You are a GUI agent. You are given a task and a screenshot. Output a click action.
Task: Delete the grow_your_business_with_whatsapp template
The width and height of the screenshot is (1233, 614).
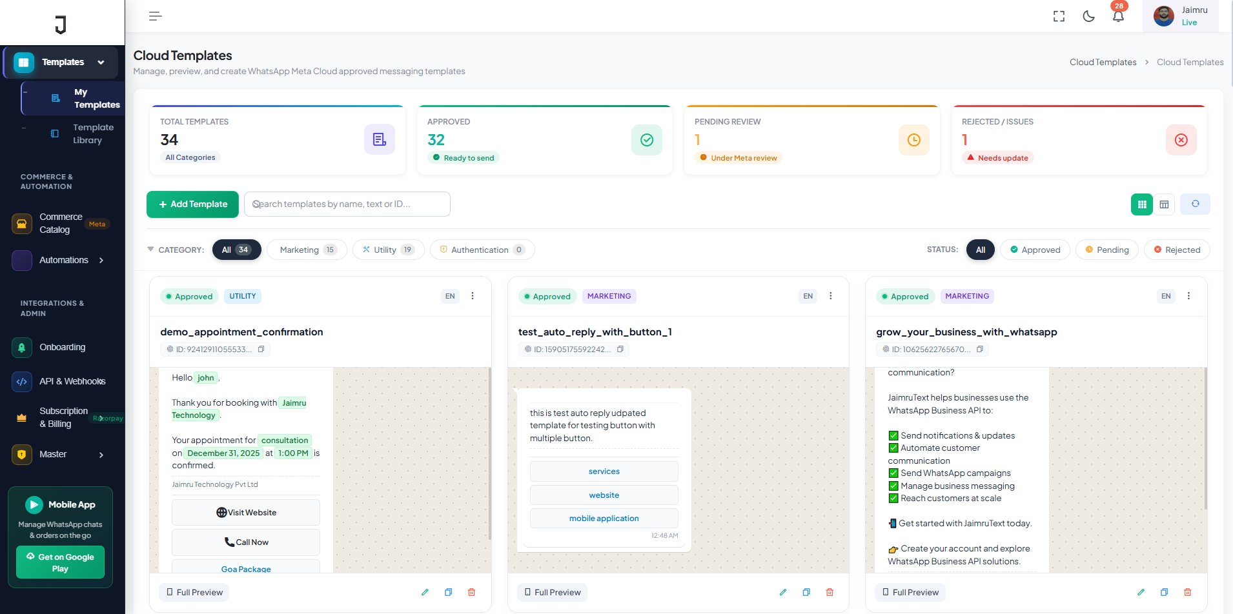pos(1187,592)
